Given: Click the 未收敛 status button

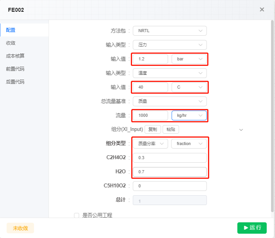Looking at the screenshot, I should coord(20,228).
